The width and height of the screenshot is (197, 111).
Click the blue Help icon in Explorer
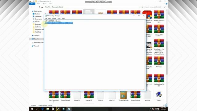click(x=167, y=4)
